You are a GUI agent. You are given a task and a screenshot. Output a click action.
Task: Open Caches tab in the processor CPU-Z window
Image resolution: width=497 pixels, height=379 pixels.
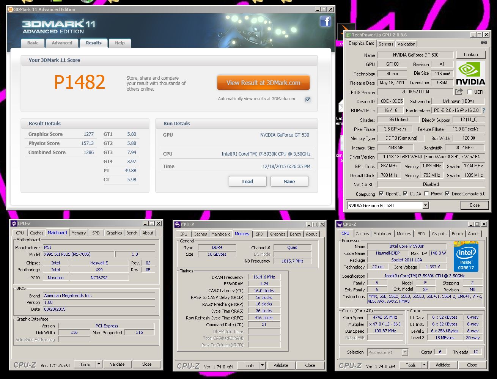(x=362, y=234)
